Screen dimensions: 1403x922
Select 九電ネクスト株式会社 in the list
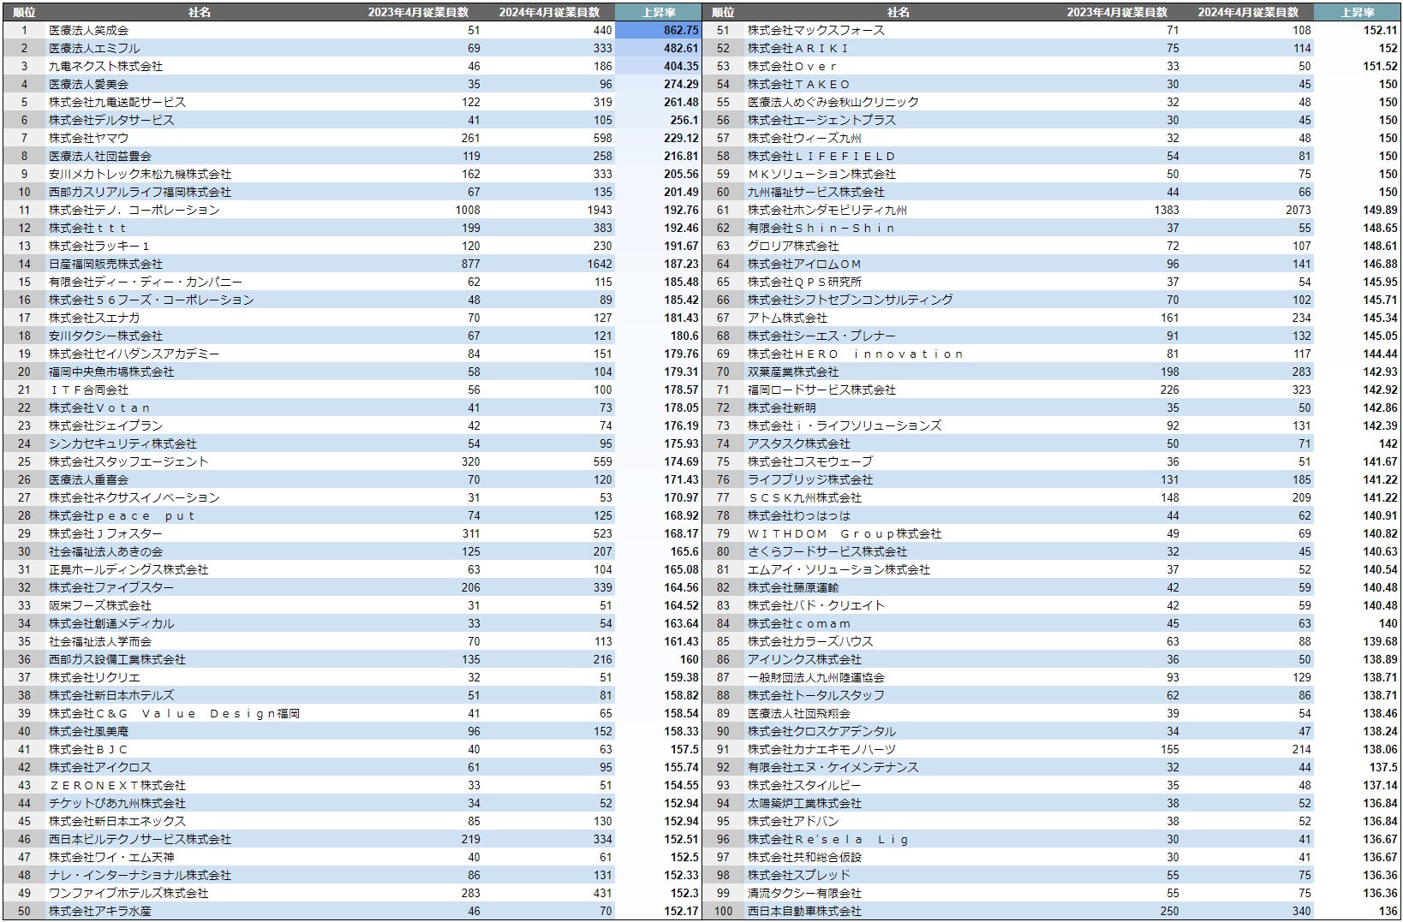pyautogui.click(x=105, y=66)
